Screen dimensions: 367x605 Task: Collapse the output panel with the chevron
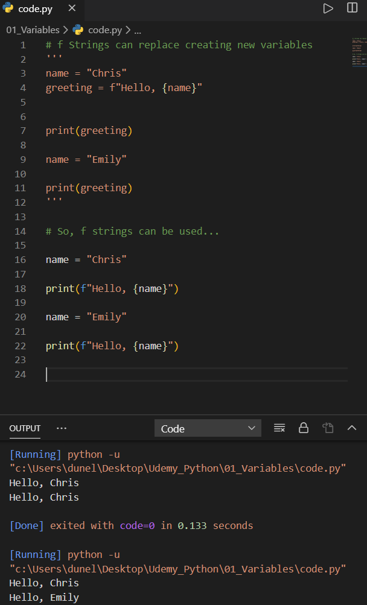[x=351, y=428]
